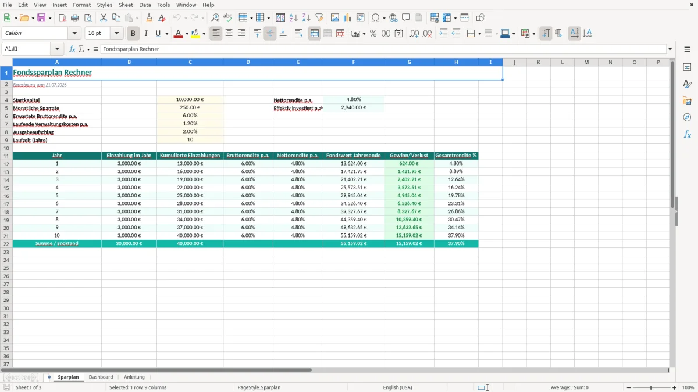This screenshot has height=392, width=698.
Task: Apply the red font color
Action: 178,34
